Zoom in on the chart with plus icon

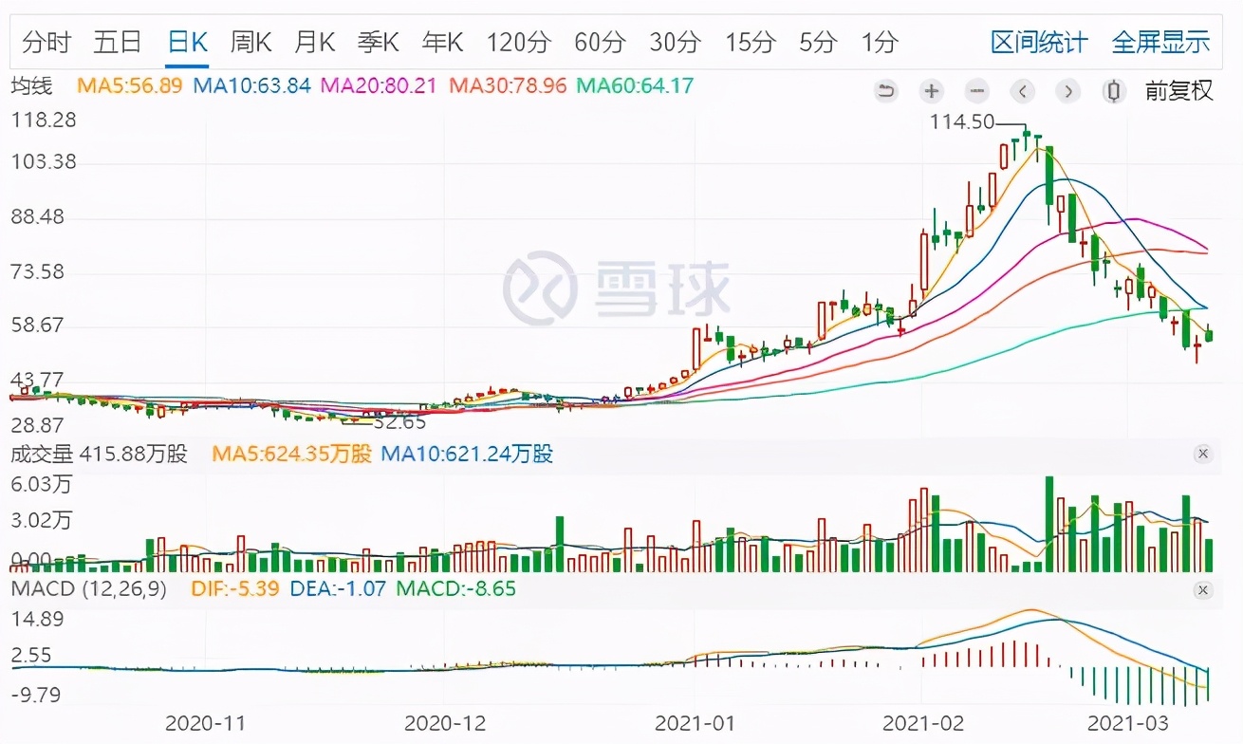931,91
